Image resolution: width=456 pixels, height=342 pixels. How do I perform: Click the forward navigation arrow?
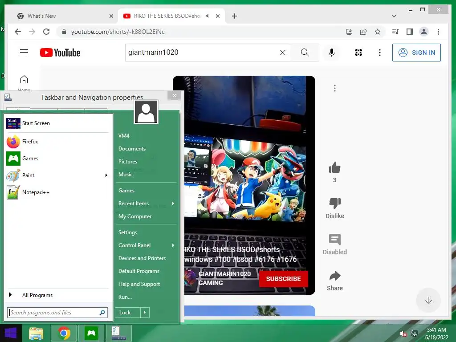(32, 32)
